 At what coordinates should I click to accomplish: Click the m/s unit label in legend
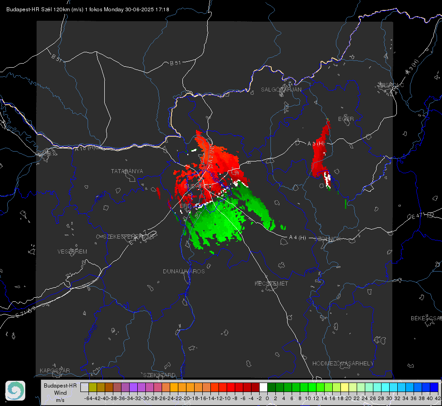click(x=60, y=400)
